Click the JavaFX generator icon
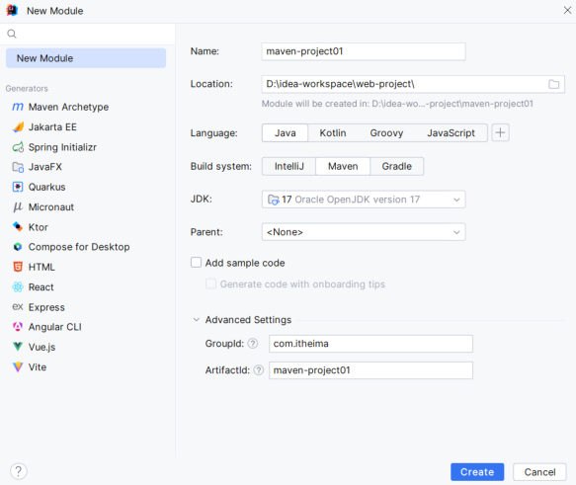The height and width of the screenshot is (485, 576). 18,167
